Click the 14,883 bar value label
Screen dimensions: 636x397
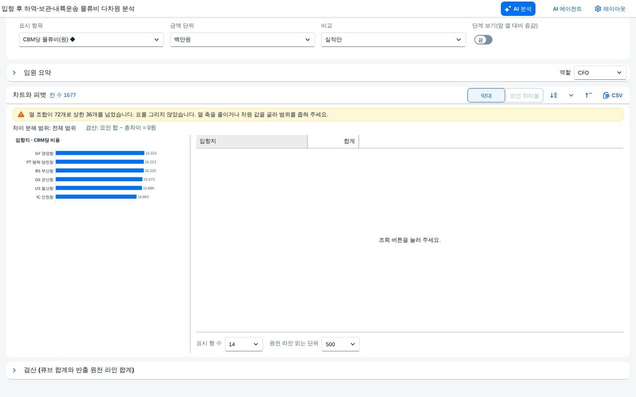pos(143,197)
